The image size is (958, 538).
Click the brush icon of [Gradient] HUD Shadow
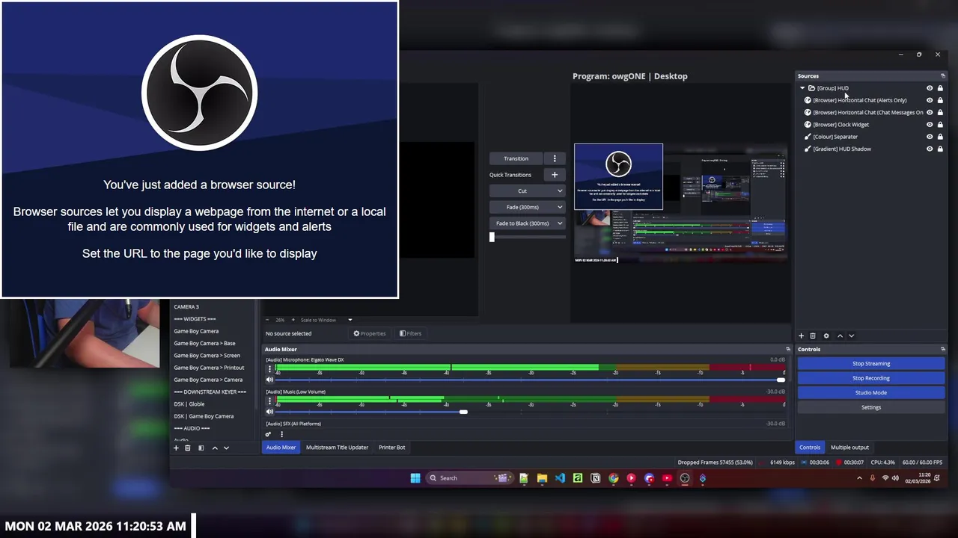[808, 149]
